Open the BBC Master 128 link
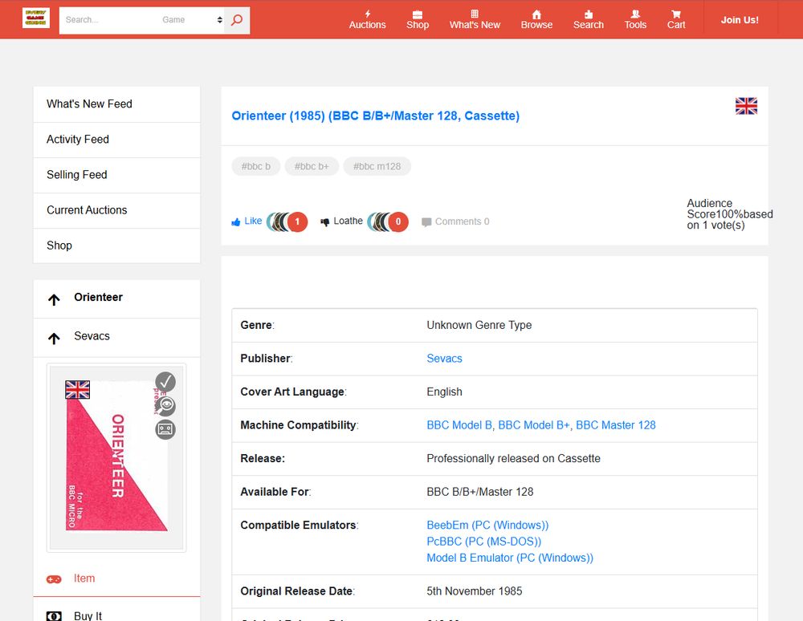The height and width of the screenshot is (621, 803). pos(616,425)
